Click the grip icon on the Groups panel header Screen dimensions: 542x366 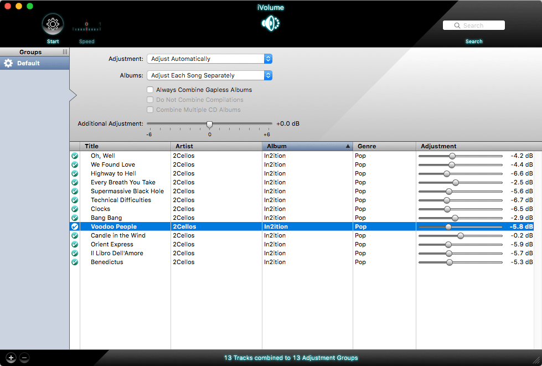coord(64,51)
